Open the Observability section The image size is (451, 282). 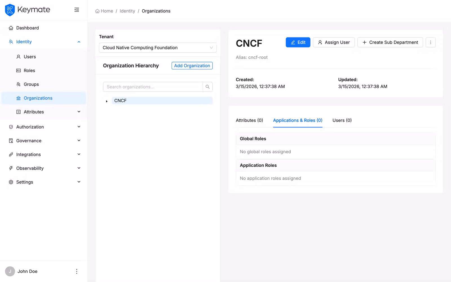(x=30, y=168)
